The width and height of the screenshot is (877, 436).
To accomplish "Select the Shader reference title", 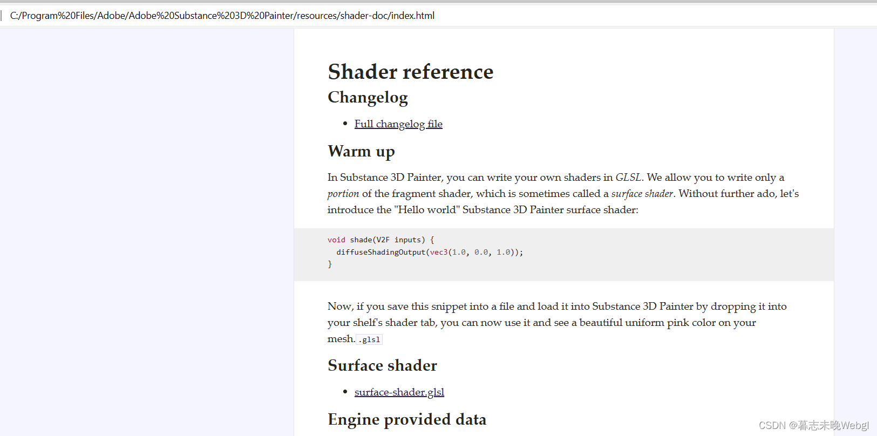I will (411, 72).
